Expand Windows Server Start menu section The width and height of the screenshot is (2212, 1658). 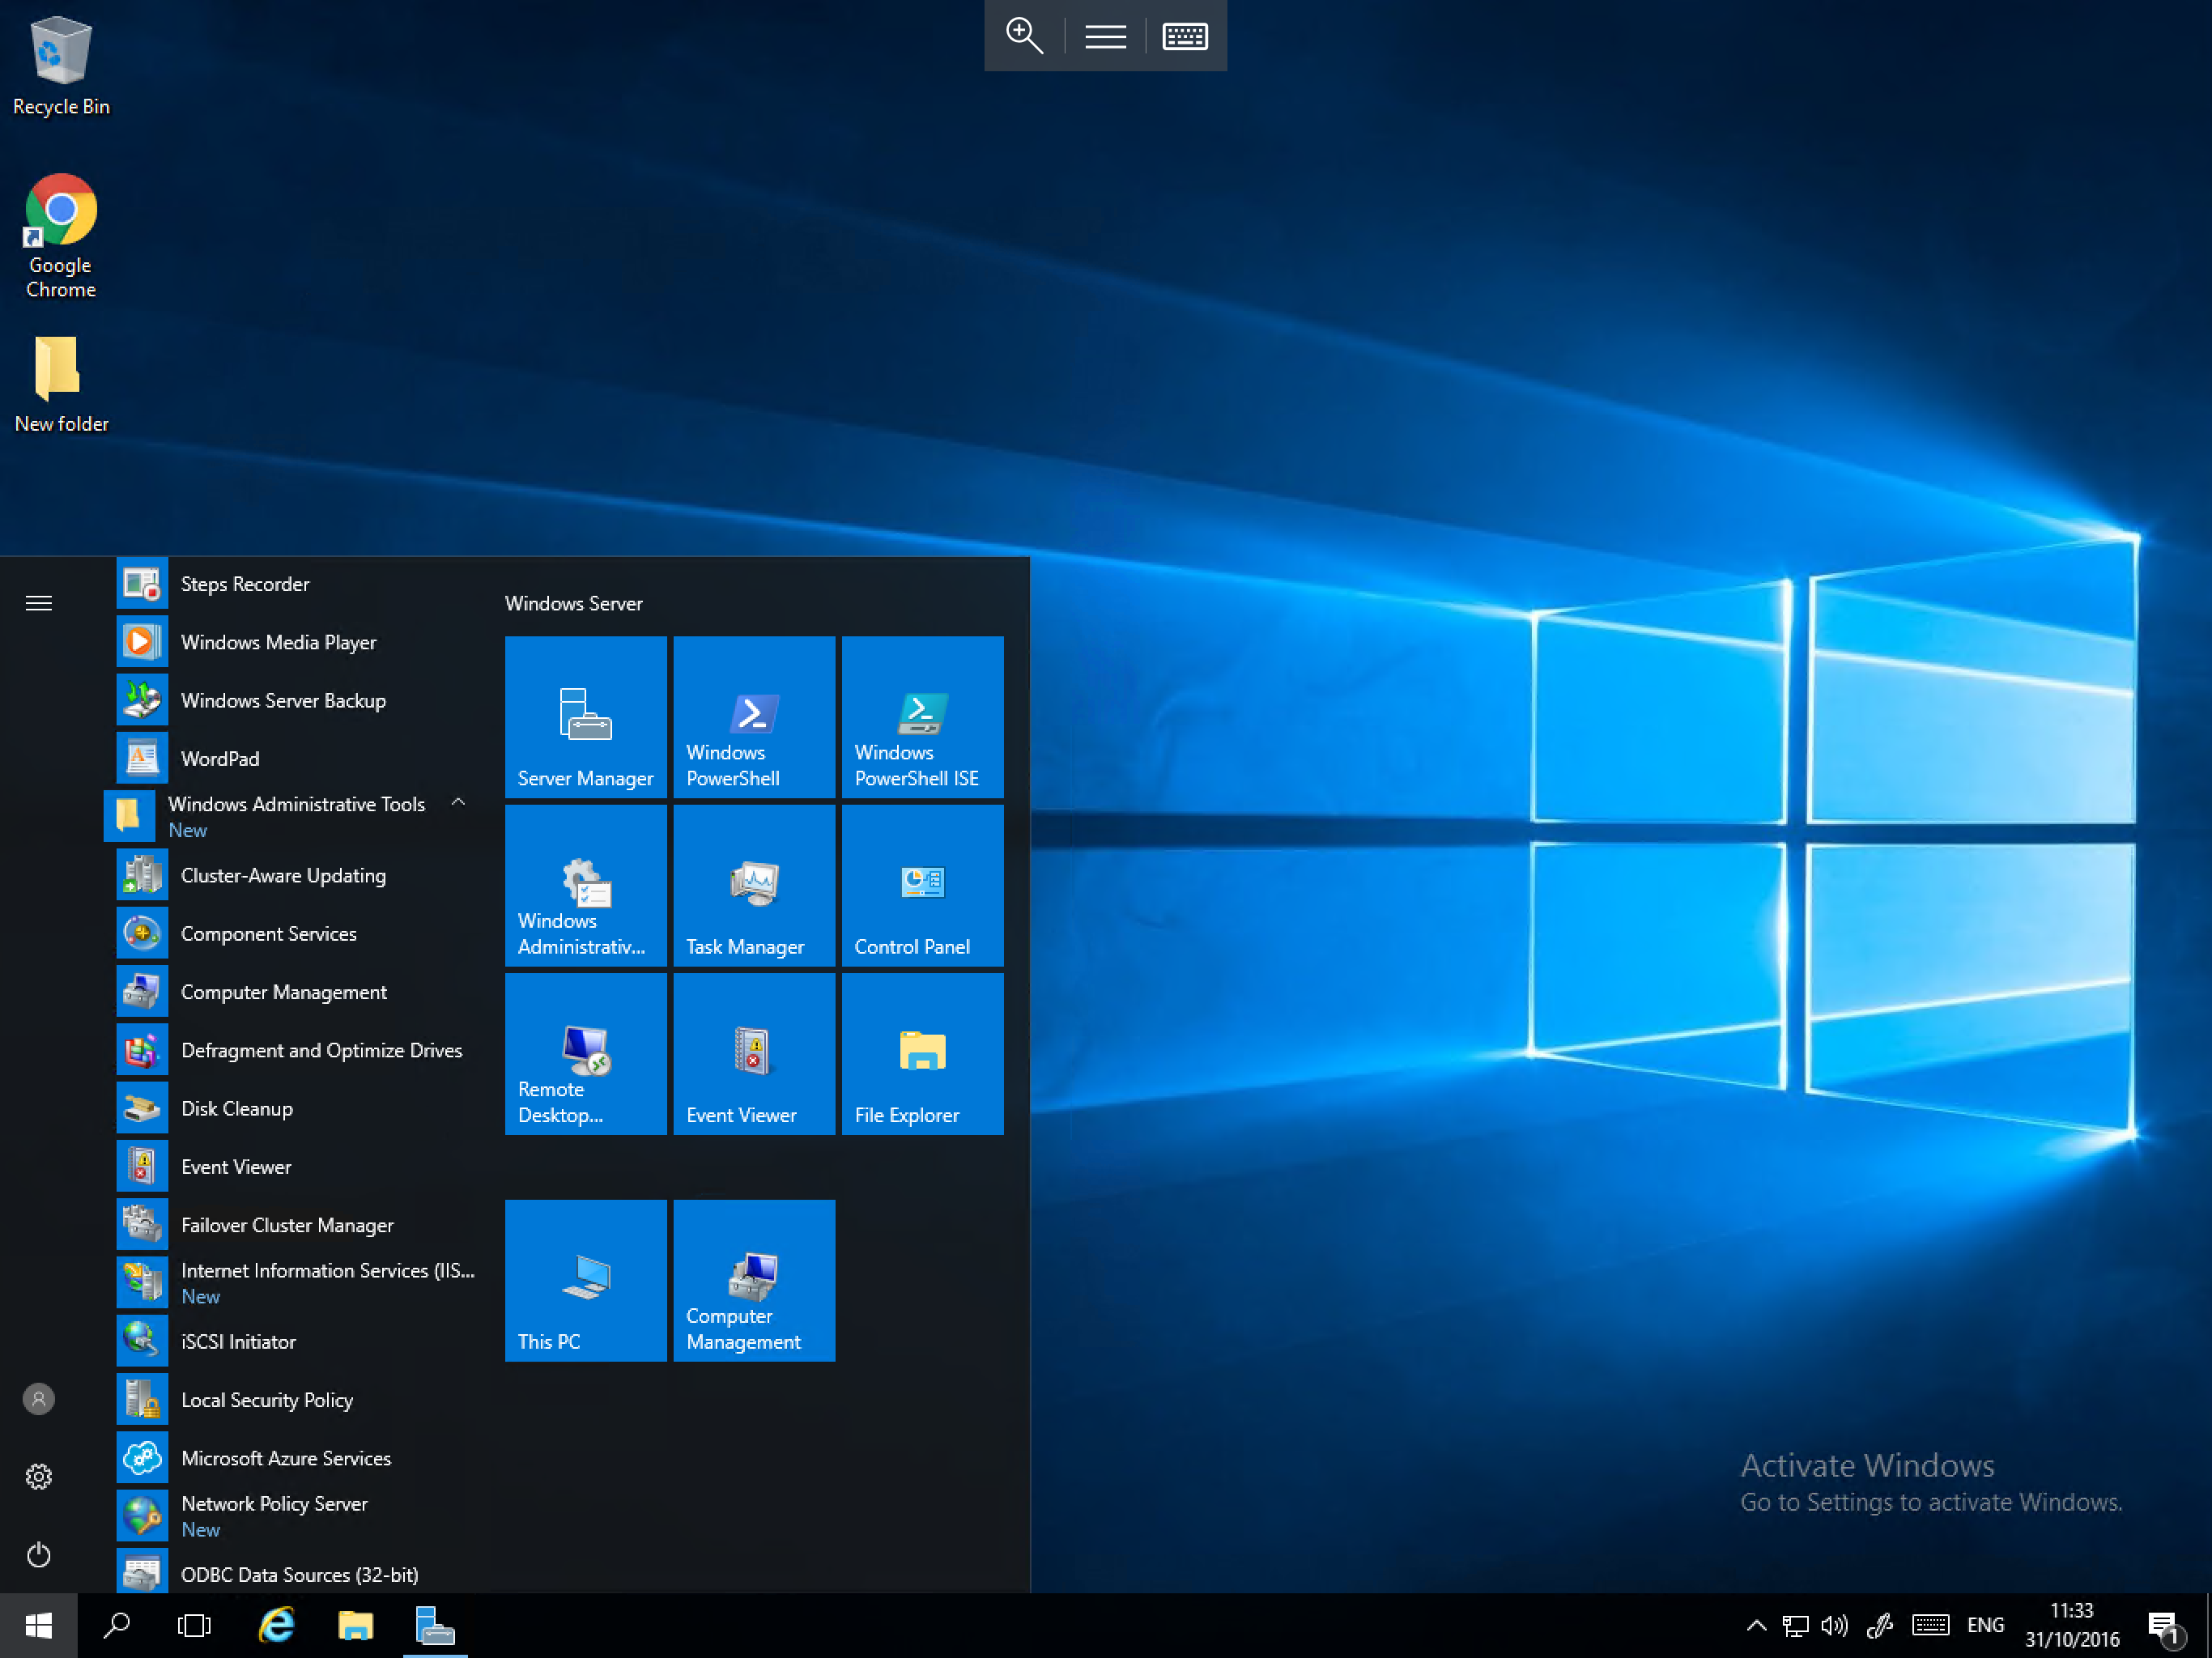click(x=573, y=602)
